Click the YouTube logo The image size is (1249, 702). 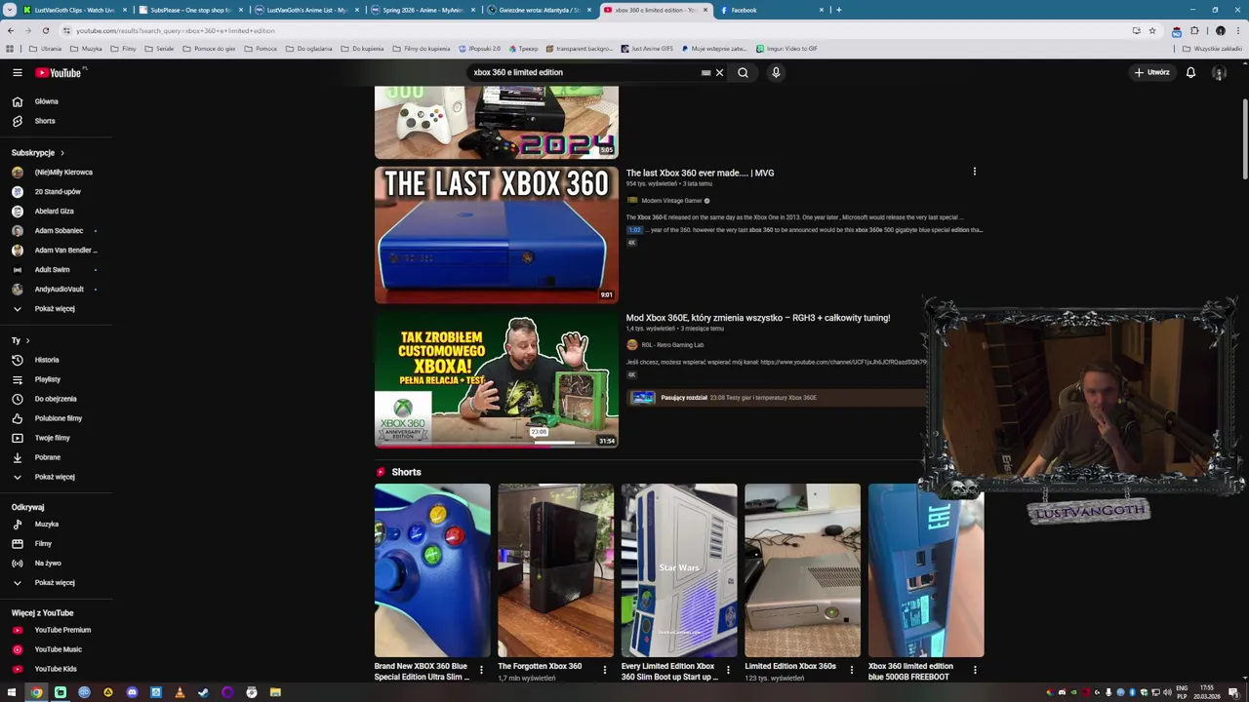[59, 72]
